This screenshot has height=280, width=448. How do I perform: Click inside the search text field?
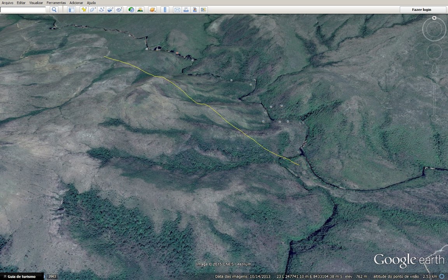pos(23,10)
